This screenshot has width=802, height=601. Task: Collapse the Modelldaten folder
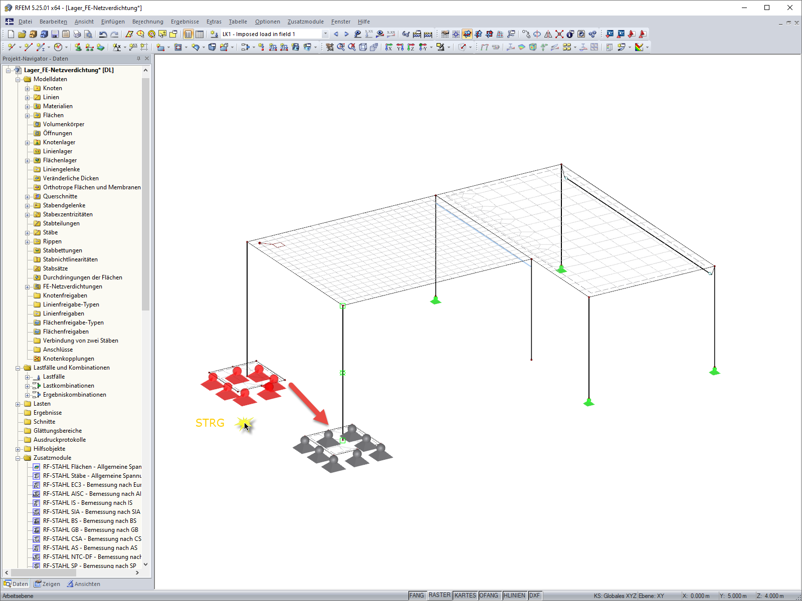pyautogui.click(x=18, y=80)
